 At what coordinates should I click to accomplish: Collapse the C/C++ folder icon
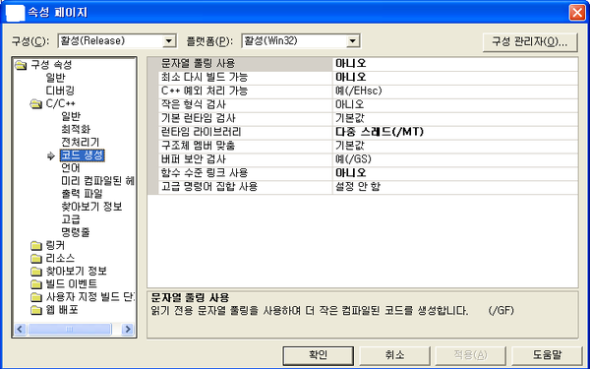pos(35,103)
